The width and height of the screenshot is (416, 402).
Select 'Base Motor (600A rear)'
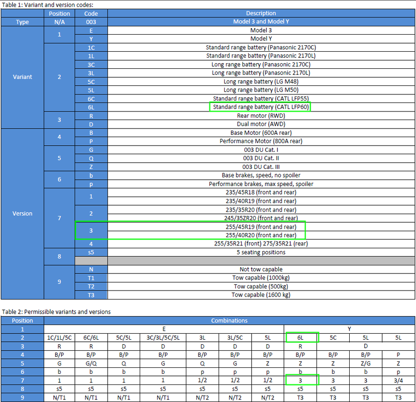click(x=261, y=133)
